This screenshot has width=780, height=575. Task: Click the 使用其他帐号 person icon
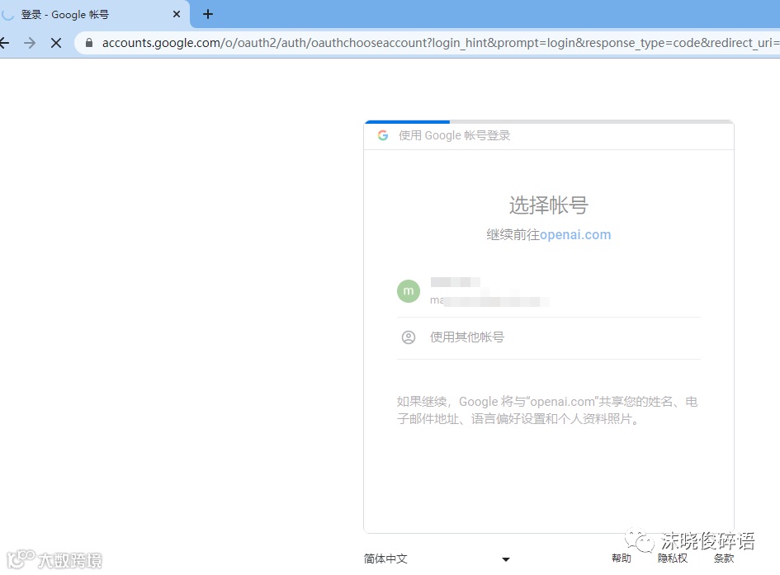coord(409,337)
